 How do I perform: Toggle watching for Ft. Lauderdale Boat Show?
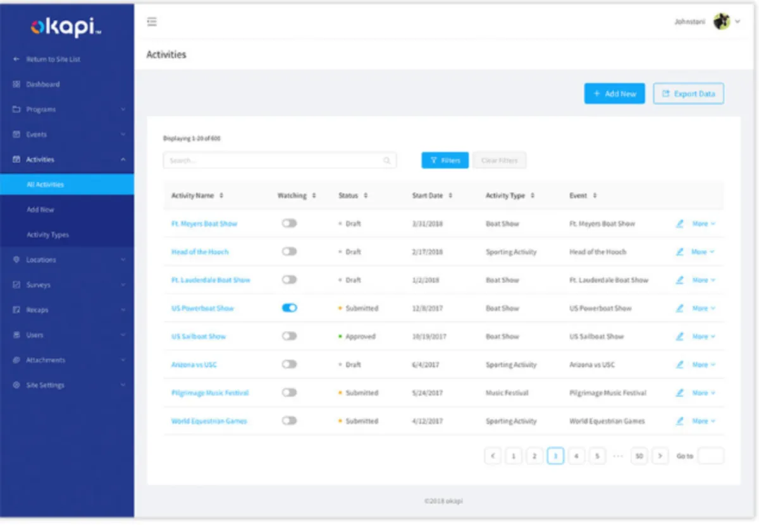pyautogui.click(x=289, y=280)
